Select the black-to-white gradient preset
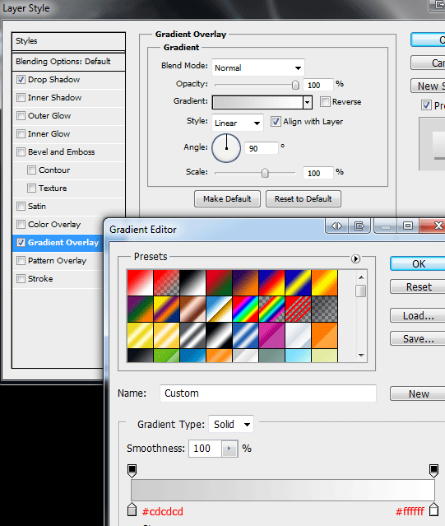Screen dimensions: 445x526 tap(192, 282)
